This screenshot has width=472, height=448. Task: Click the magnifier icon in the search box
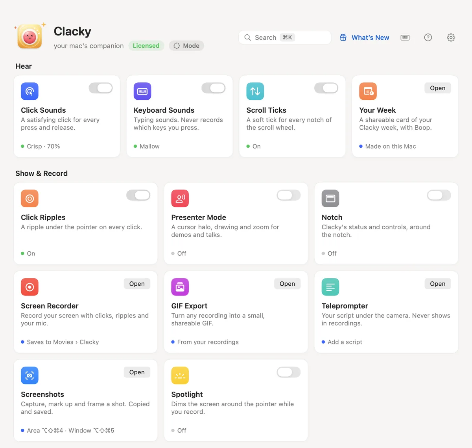[x=247, y=37]
